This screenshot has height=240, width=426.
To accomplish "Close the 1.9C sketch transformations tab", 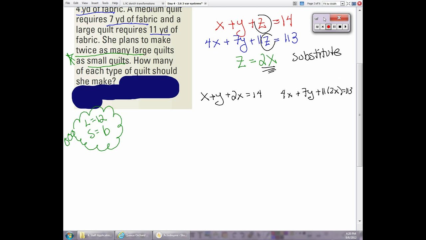I will (x=163, y=4).
